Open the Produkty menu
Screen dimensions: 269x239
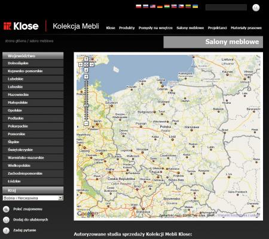[127, 28]
